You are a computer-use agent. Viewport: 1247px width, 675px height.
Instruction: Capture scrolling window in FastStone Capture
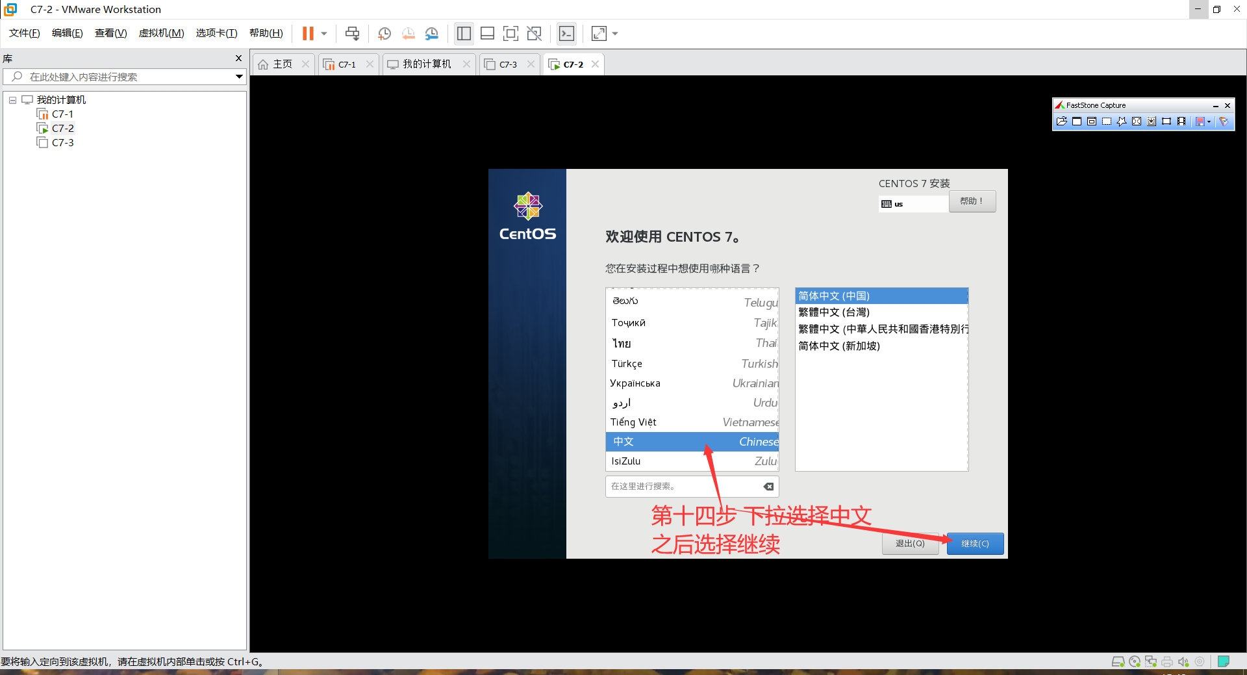point(1152,121)
